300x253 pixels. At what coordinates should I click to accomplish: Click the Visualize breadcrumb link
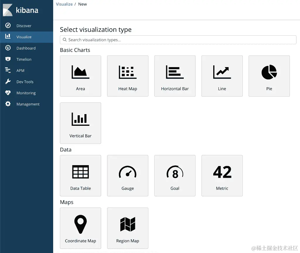coord(64,4)
